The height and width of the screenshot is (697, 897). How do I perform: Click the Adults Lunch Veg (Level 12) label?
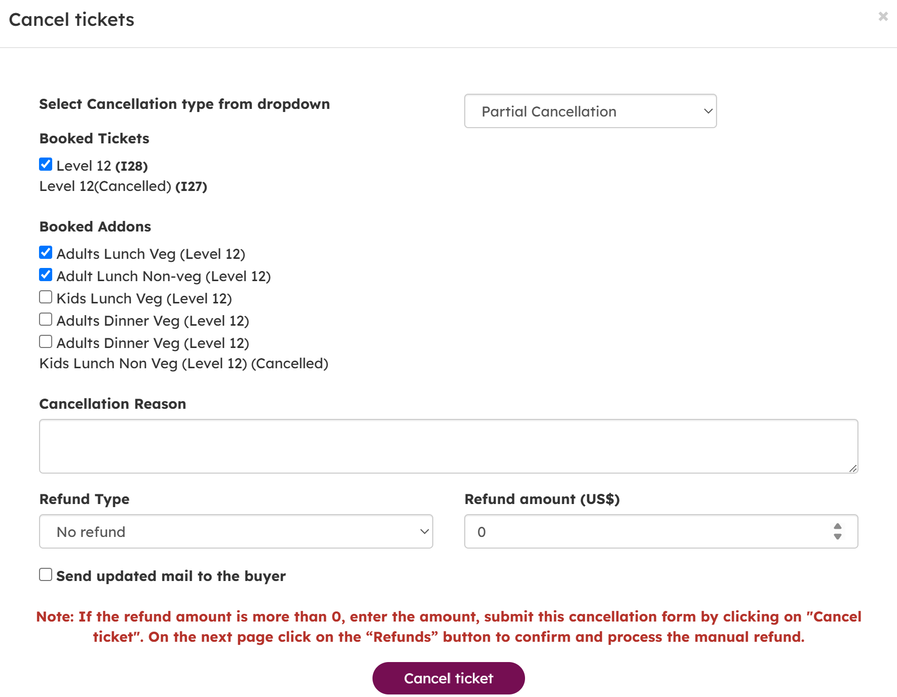click(x=151, y=254)
